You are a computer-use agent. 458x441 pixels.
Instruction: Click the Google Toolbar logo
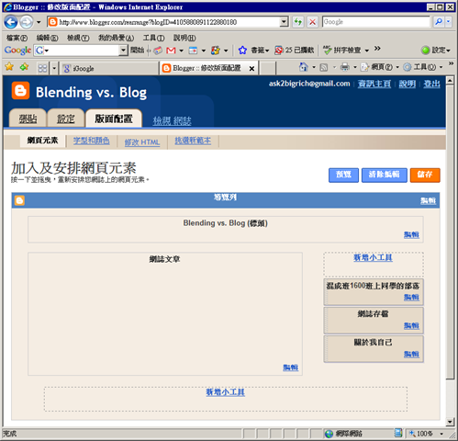[17, 50]
